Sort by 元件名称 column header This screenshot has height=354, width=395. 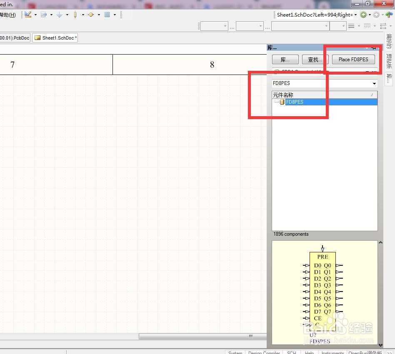pyautogui.click(x=325, y=95)
